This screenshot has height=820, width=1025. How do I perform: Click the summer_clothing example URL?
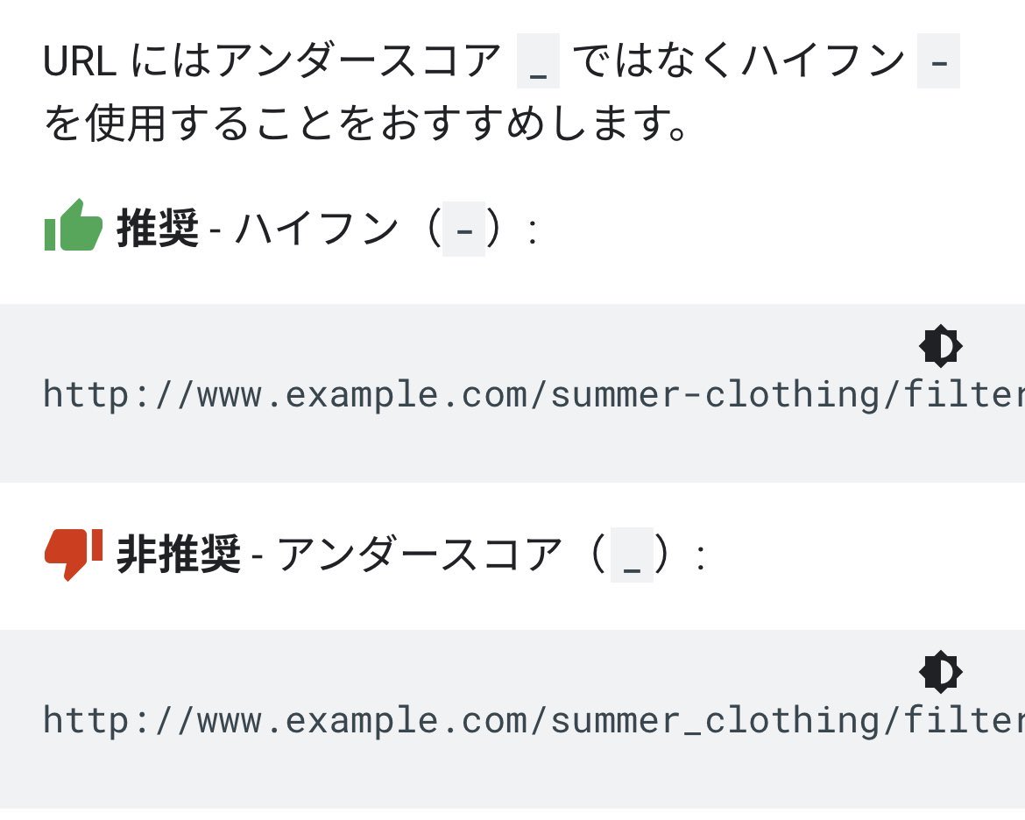pyautogui.click(x=534, y=721)
